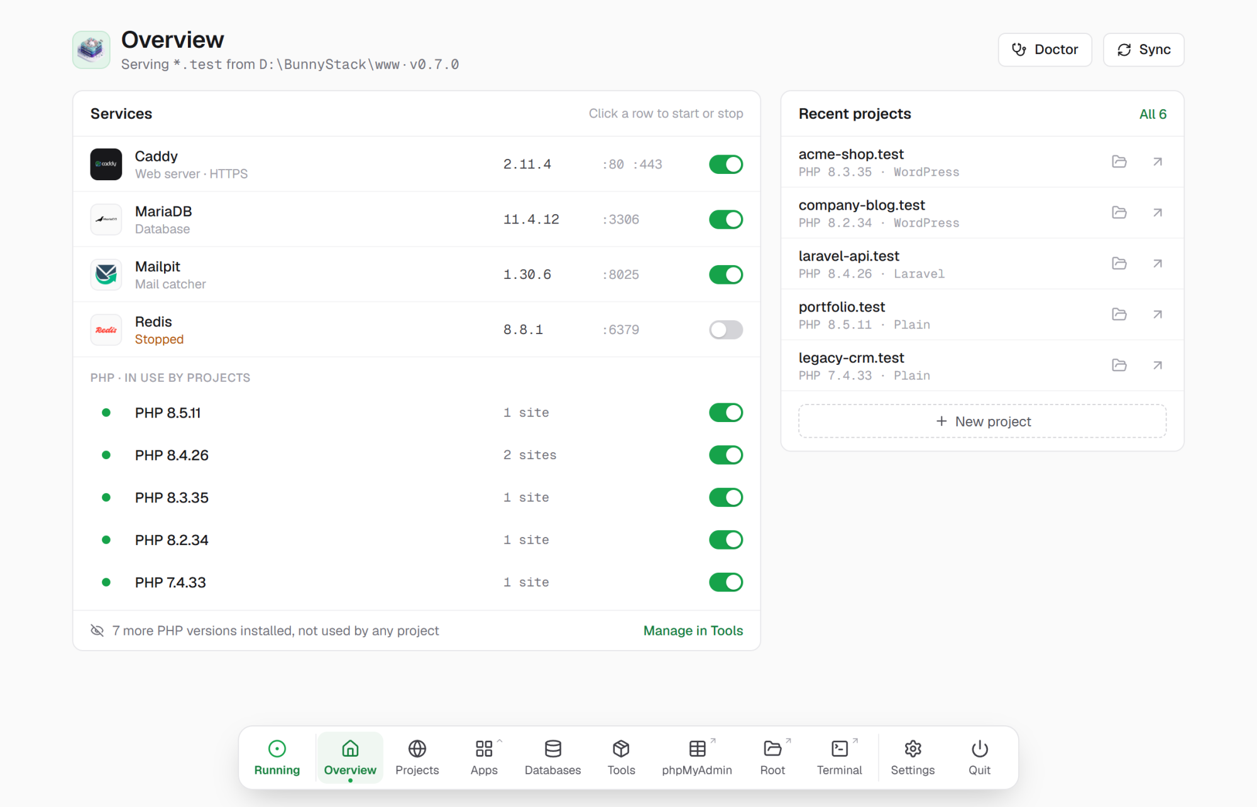Click the hidden-eye icon beside 7 more PHP versions
Image resolution: width=1257 pixels, height=807 pixels.
97,631
